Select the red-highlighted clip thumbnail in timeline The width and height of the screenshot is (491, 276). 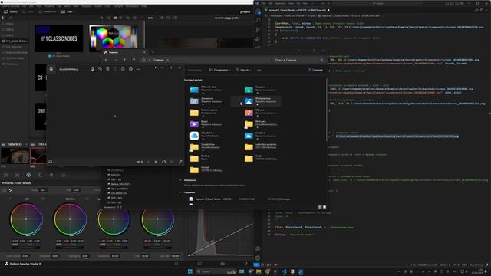(38, 156)
